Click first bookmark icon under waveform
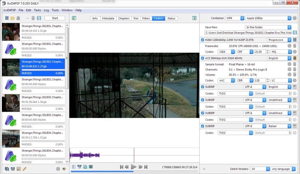The width and height of the screenshot is (300, 174). click(x=74, y=167)
